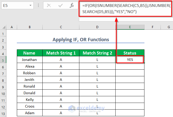Select column D header
The width and height of the screenshot is (173, 117).
[97, 27]
